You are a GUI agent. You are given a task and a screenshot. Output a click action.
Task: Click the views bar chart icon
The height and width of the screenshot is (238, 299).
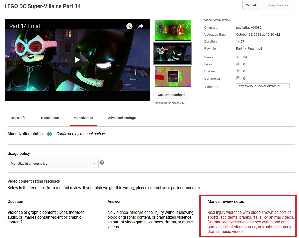pos(238,57)
